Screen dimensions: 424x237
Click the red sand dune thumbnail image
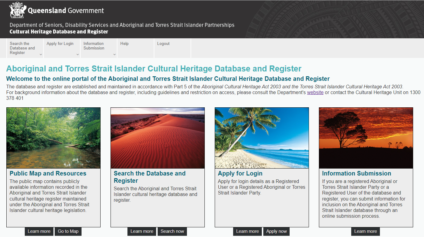tap(158, 138)
